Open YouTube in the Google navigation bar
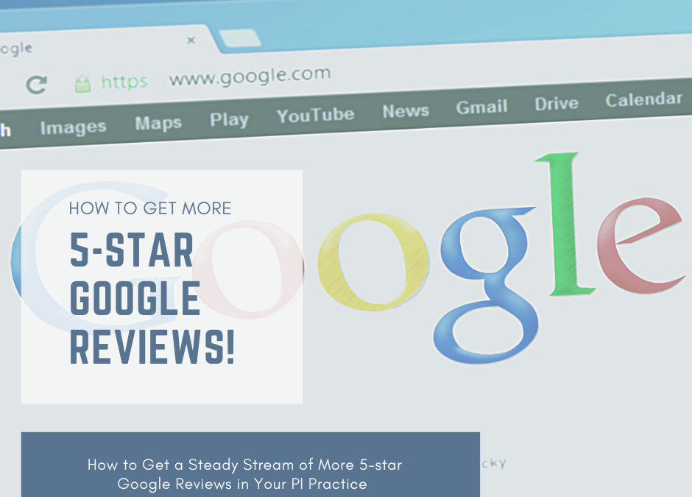Viewport: 692px width, 497px height. (315, 115)
